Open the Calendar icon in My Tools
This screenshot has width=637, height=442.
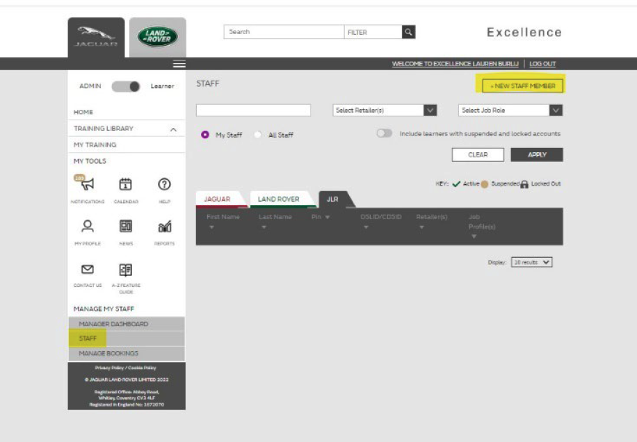[x=126, y=185]
